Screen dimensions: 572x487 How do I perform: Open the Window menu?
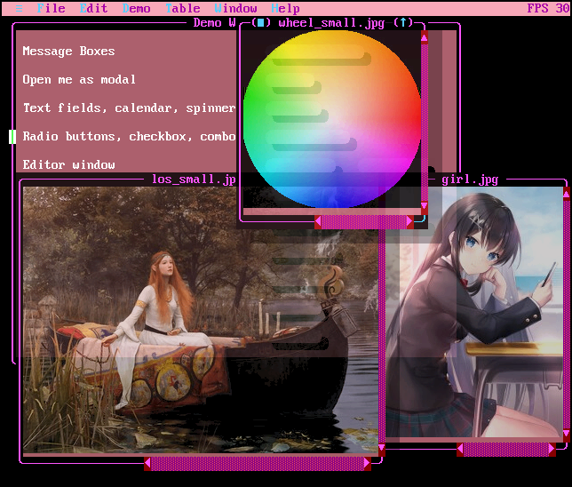(x=235, y=8)
